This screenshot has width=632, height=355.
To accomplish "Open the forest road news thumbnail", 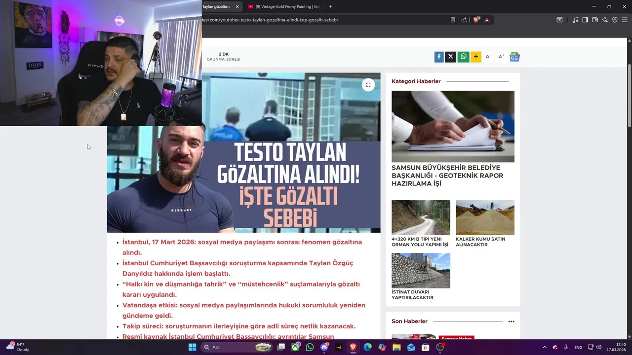I will pos(421,217).
